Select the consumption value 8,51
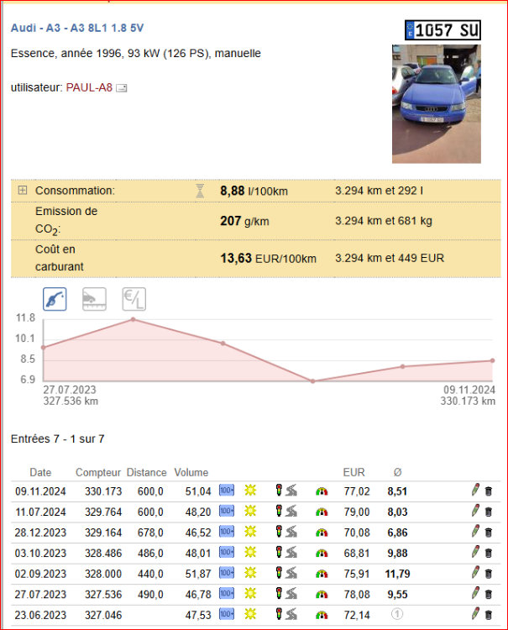This screenshot has width=508, height=630. click(397, 491)
